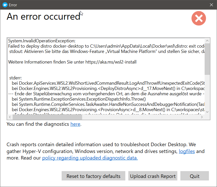
Task: Click Upload crash Report button
Action: point(153,176)
